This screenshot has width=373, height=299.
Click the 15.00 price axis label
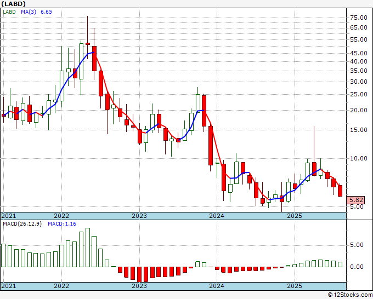coord(359,130)
